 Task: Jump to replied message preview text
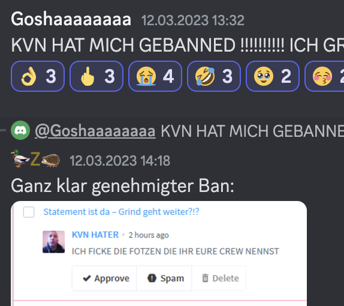[x=252, y=131]
